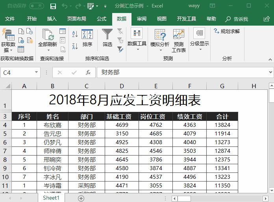Click the formula bar content 财务部
This screenshot has width=274, height=202.
[111, 72]
